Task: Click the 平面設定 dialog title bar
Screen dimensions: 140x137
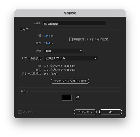Action: point(70,13)
